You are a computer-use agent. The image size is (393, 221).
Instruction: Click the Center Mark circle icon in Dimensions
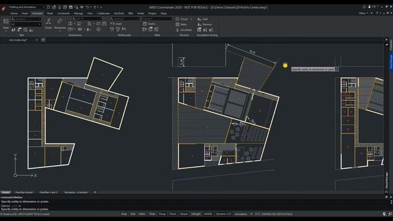(x=98, y=29)
